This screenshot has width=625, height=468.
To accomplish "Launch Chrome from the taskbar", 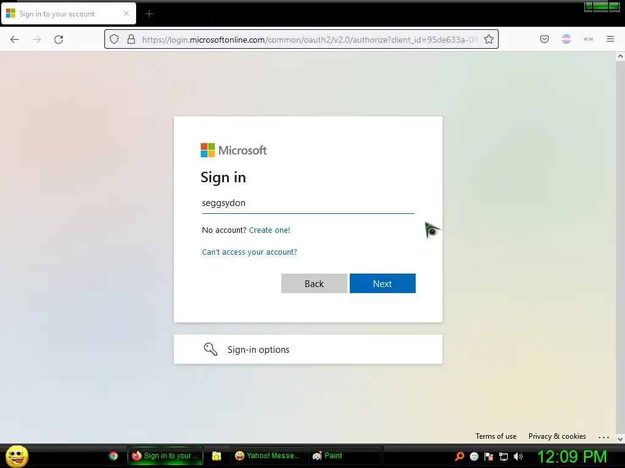I will click(114, 456).
